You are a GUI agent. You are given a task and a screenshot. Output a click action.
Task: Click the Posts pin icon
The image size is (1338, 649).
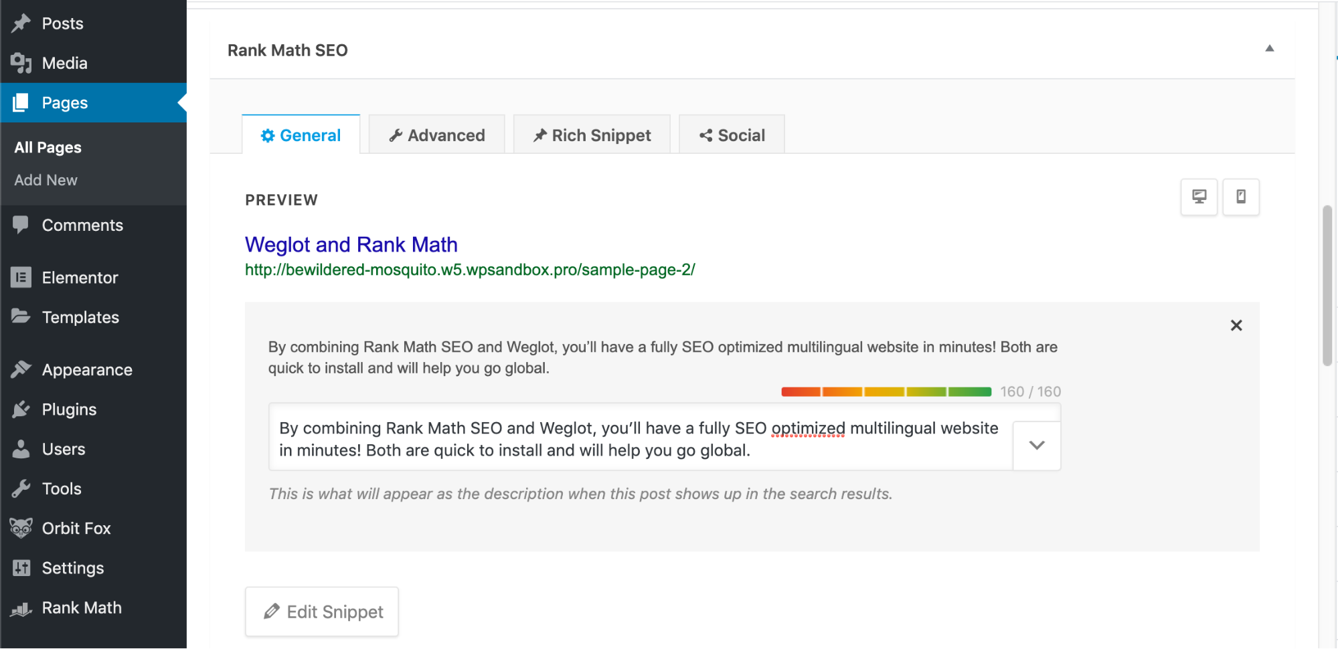tap(21, 23)
